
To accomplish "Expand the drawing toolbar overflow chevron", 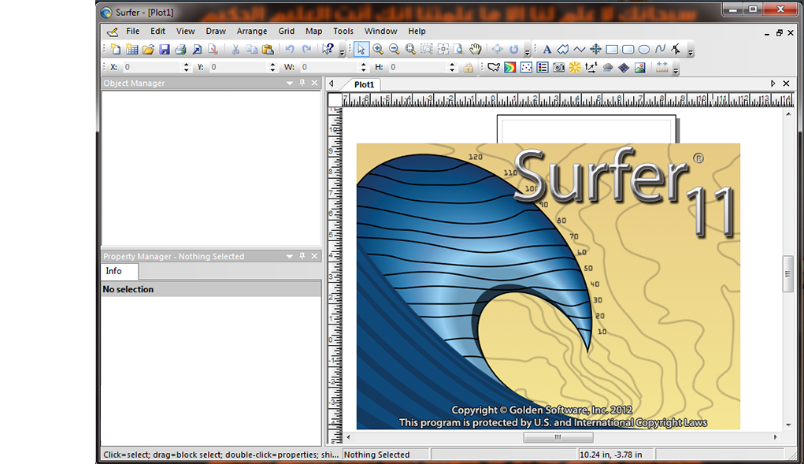I will tap(690, 53).
